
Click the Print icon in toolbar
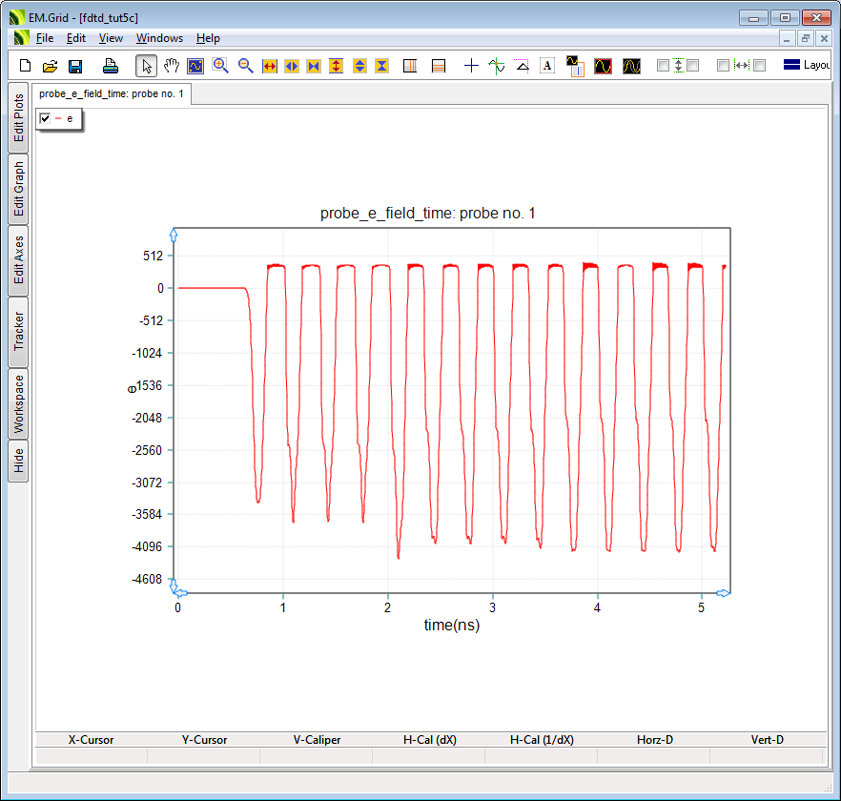[111, 66]
